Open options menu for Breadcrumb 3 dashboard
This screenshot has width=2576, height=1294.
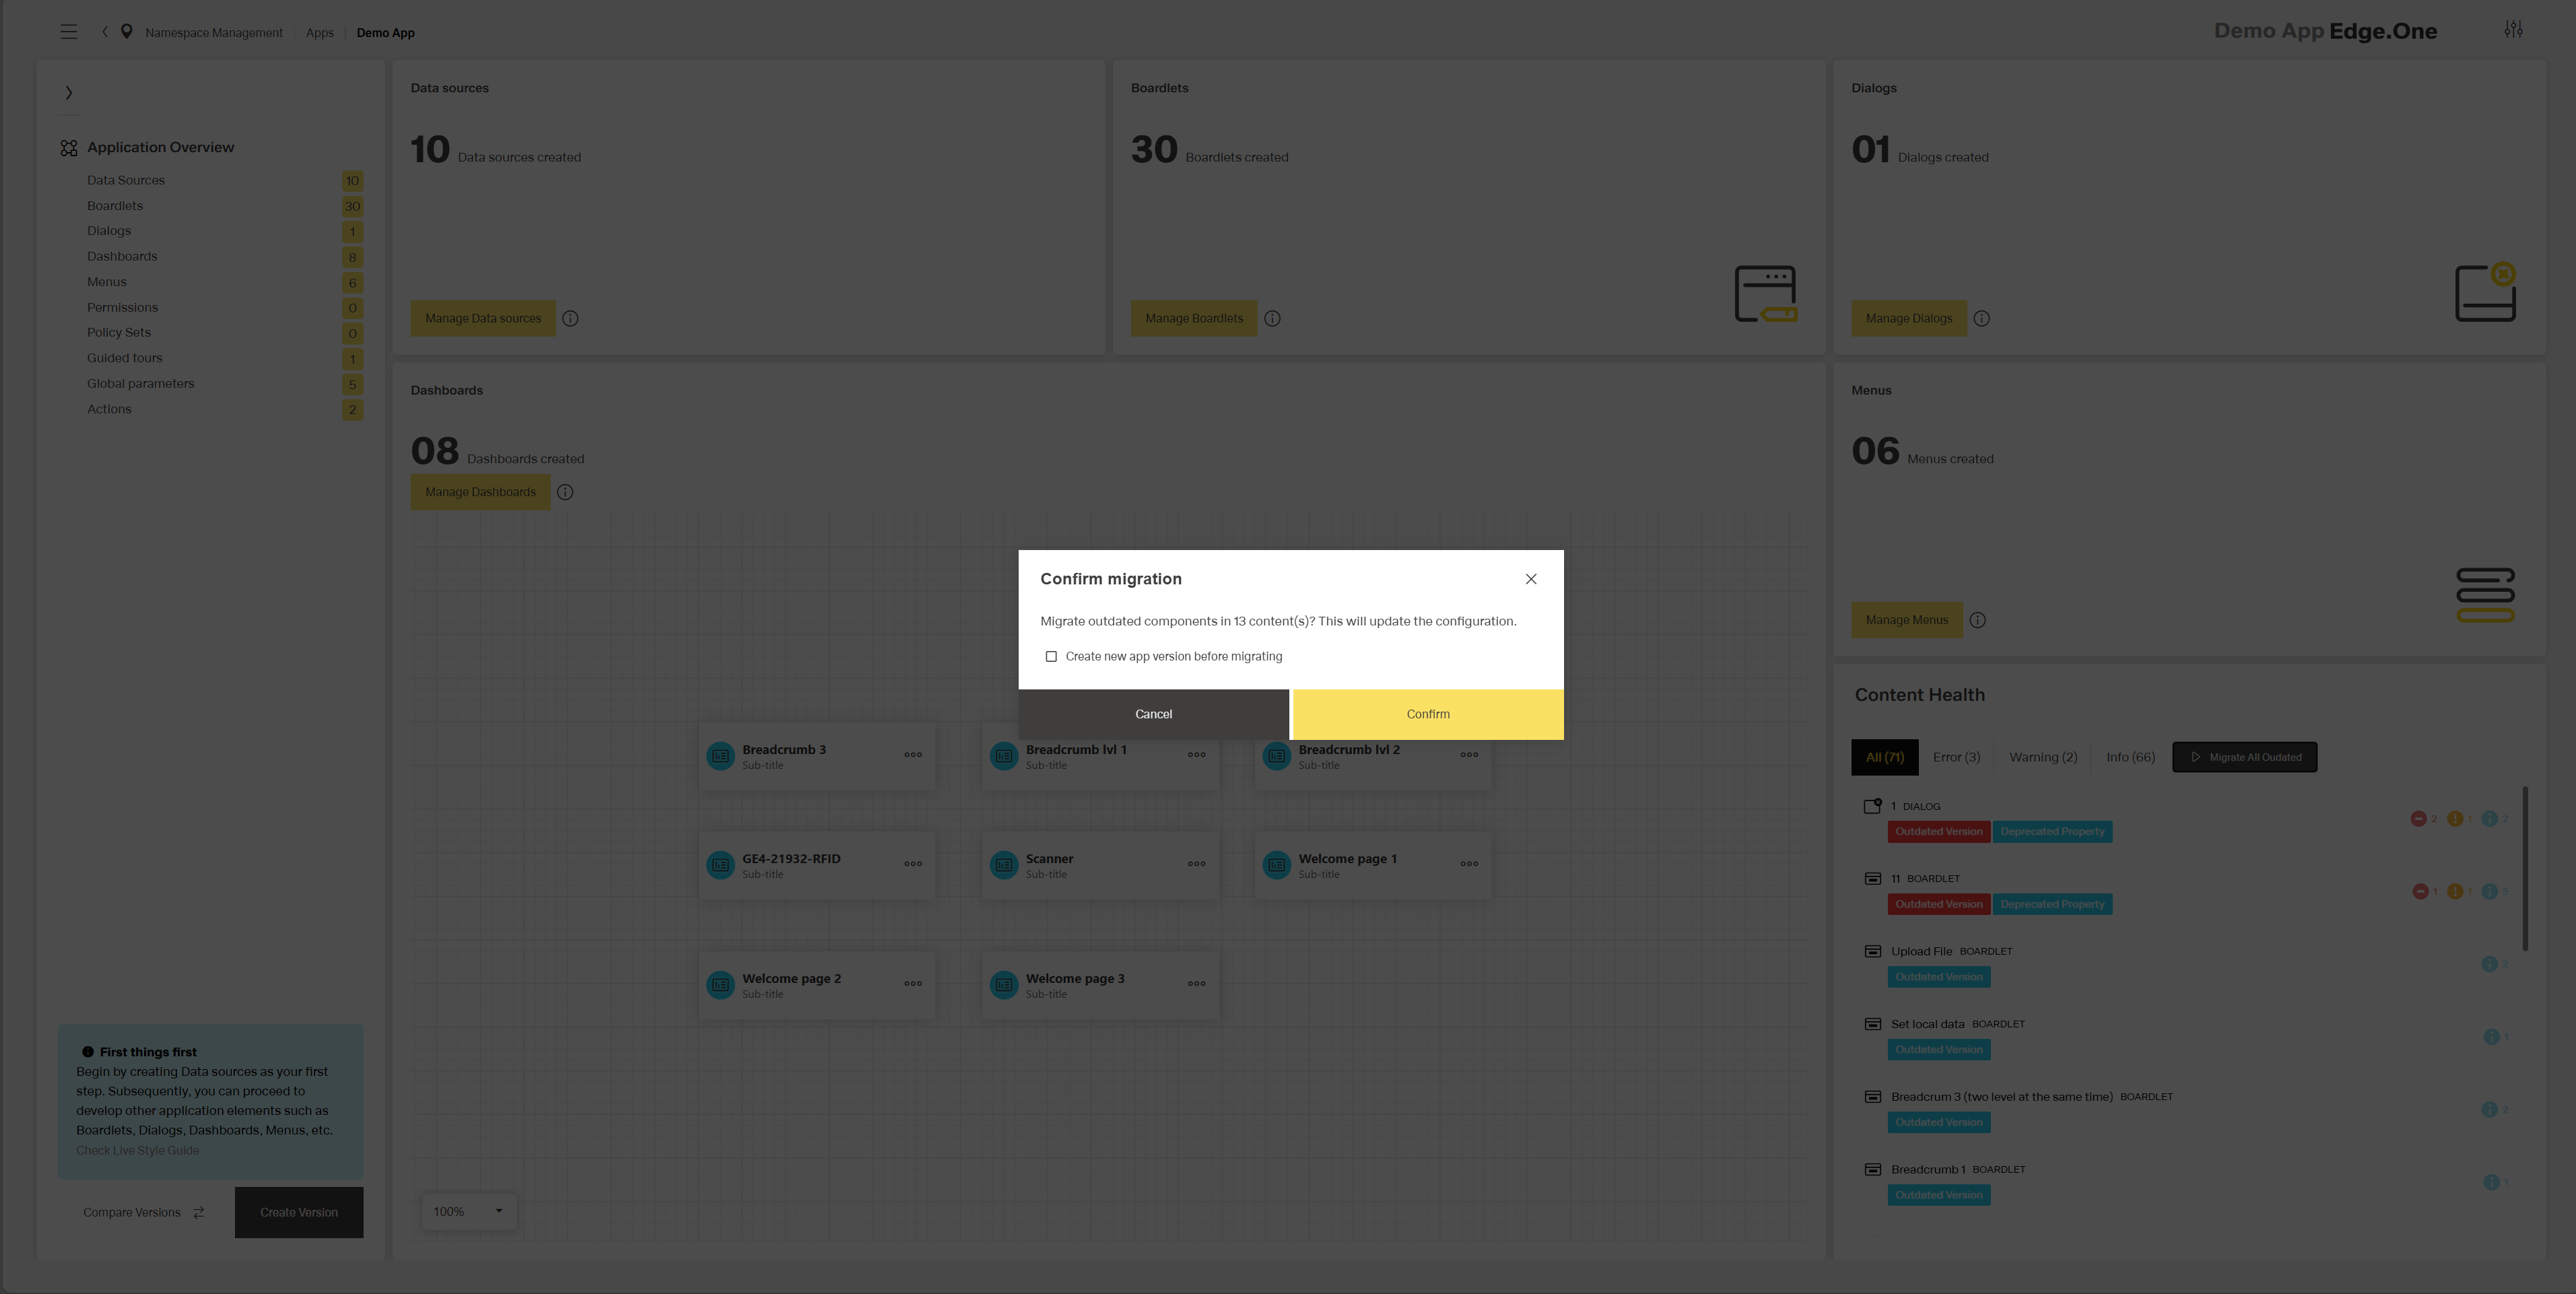[x=913, y=755]
